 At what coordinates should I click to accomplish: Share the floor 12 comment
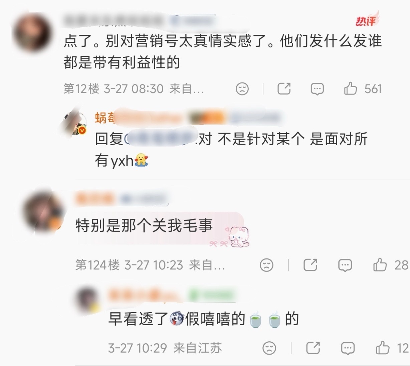(284, 88)
